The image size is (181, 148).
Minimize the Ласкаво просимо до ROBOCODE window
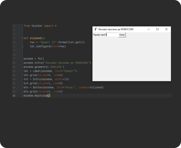(x=149, y=29)
